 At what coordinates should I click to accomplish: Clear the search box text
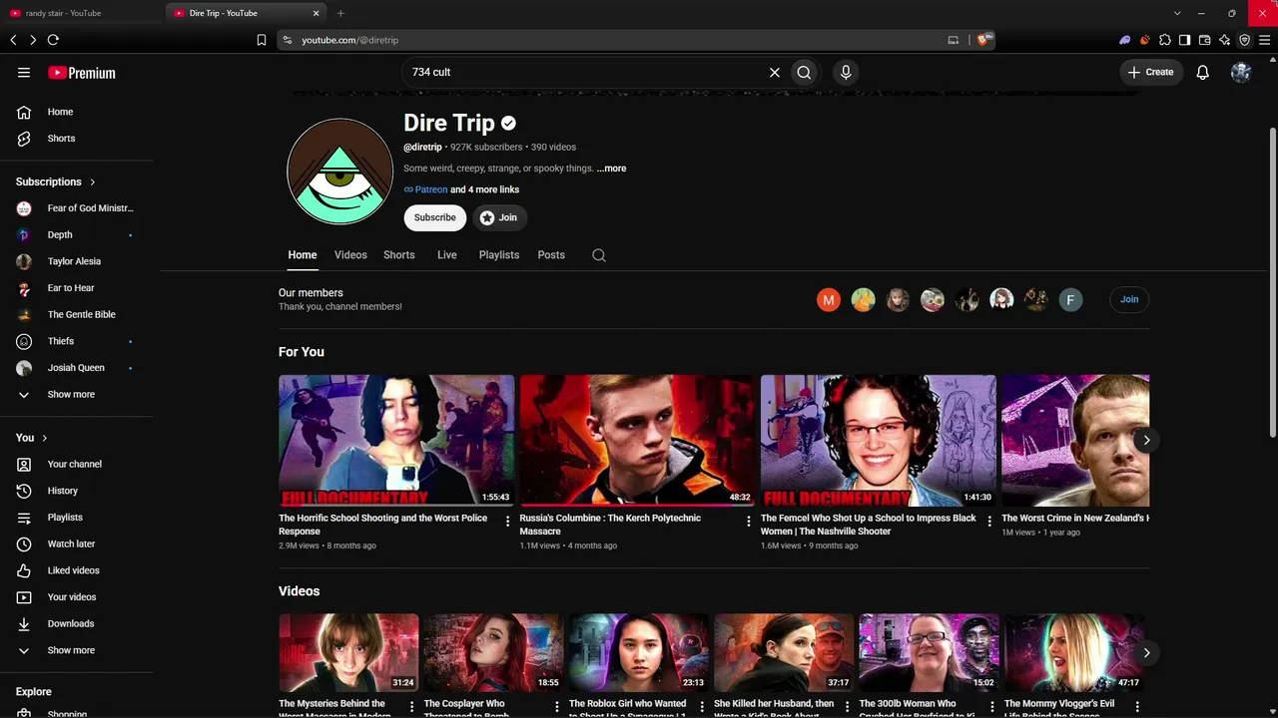pyautogui.click(x=774, y=72)
